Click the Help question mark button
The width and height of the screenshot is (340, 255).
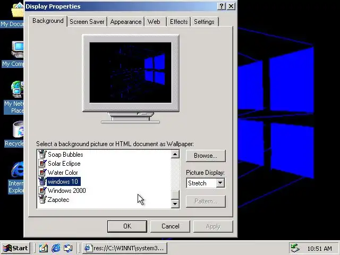pos(222,6)
